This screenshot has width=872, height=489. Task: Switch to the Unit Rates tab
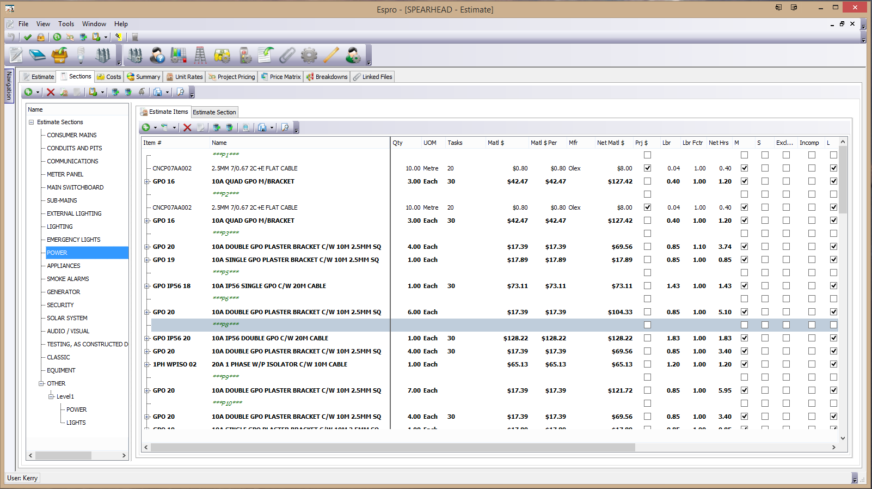[x=185, y=77]
